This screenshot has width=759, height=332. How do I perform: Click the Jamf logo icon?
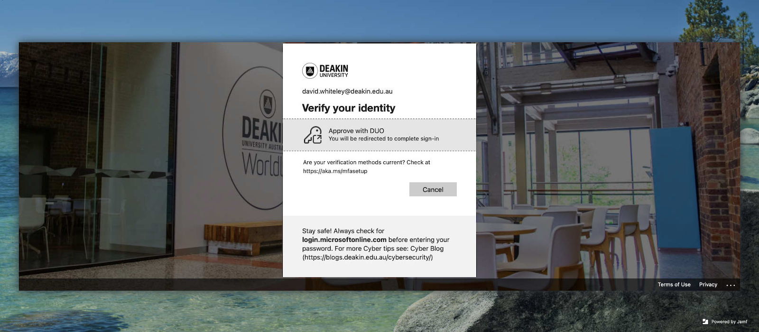pos(705,322)
